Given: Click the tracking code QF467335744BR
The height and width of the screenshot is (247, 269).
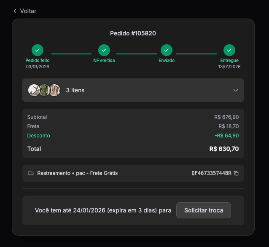Looking at the screenshot, I should point(211,173).
